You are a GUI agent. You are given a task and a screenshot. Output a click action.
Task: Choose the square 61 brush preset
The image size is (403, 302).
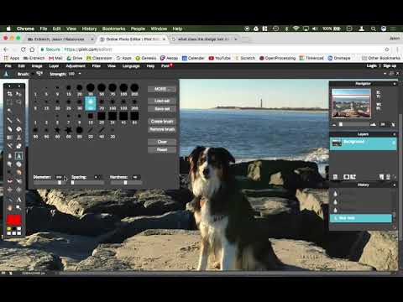(134, 116)
